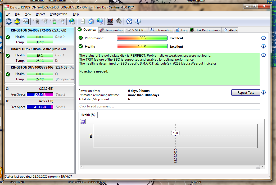Open the View menu
The height and width of the screenshot is (185, 276).
click(28, 14)
